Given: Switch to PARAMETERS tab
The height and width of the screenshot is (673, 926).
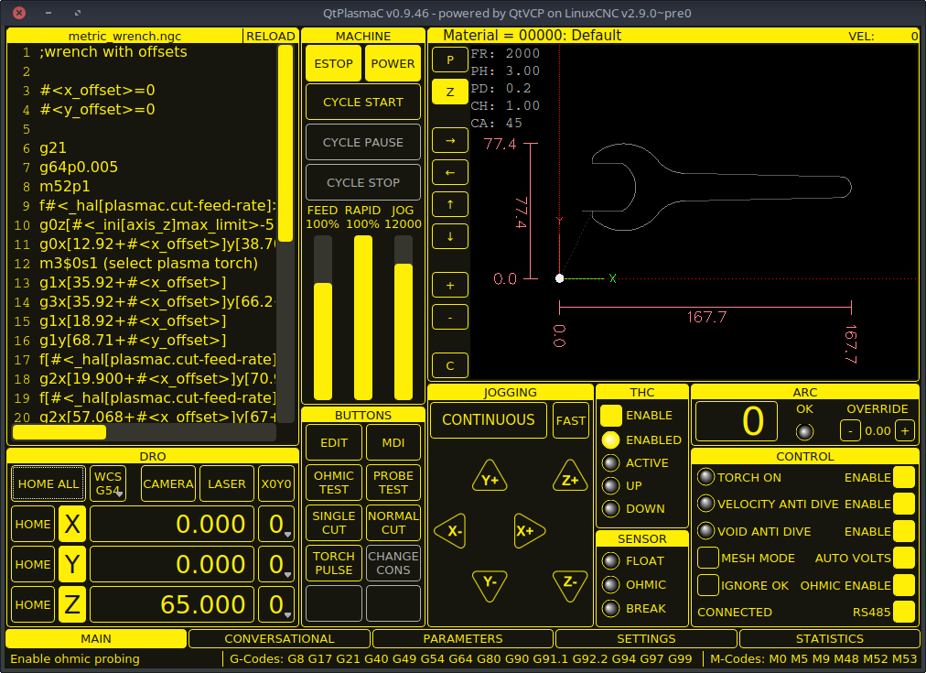Looking at the screenshot, I should [462, 639].
